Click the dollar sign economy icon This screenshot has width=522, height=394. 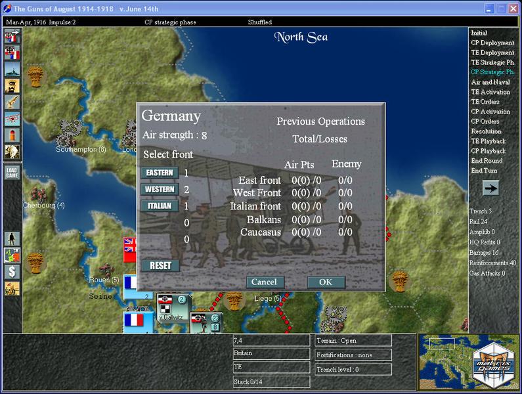pos(12,271)
